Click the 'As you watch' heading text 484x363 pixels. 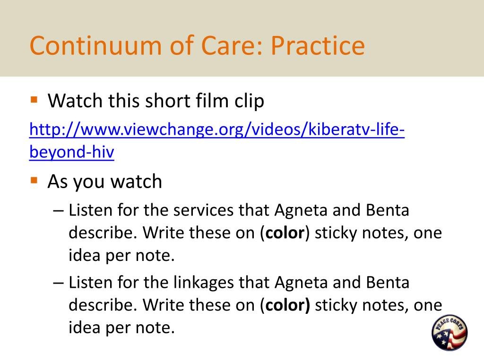(104, 181)
